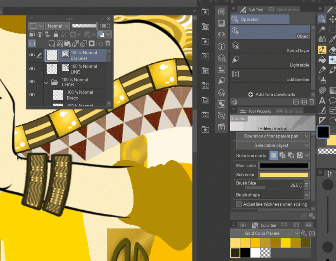Open the layer color dropdown in Layer panel
The image size is (336, 261).
tap(104, 34)
